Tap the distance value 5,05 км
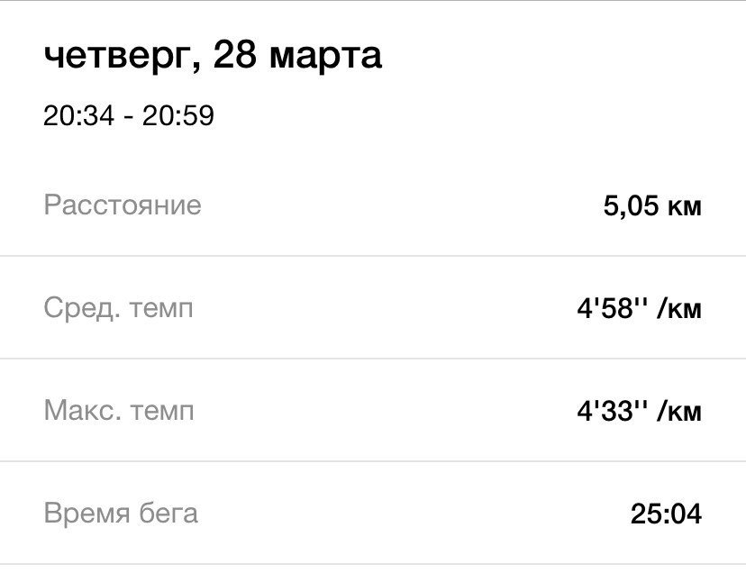The image size is (746, 573). click(x=652, y=206)
